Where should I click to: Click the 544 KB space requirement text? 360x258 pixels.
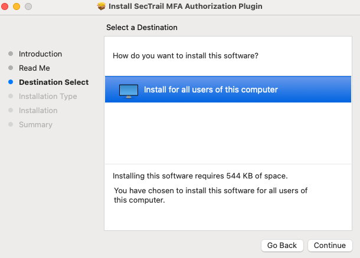[200, 176]
